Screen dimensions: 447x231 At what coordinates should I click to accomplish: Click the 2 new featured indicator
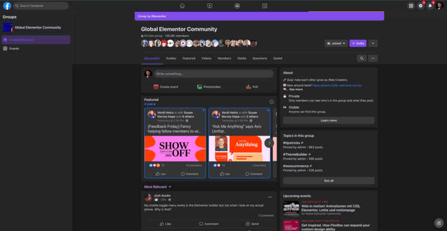150,104
